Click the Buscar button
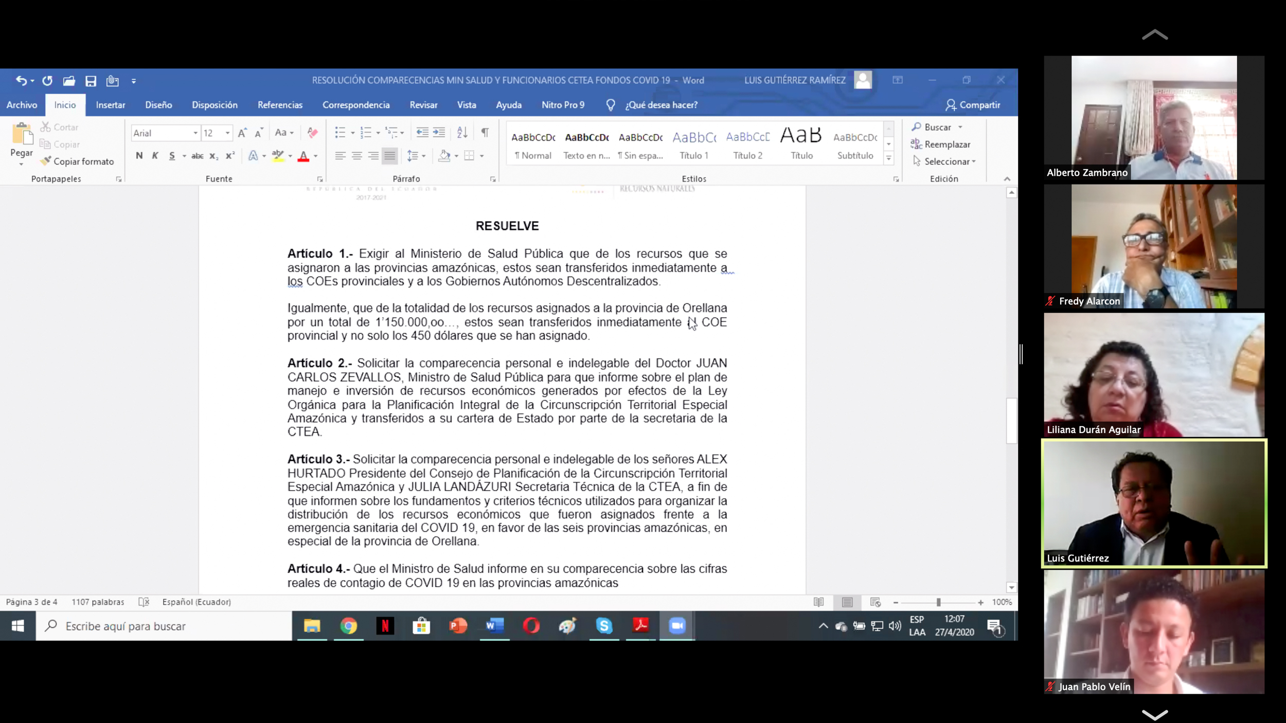The height and width of the screenshot is (723, 1286). click(932, 127)
